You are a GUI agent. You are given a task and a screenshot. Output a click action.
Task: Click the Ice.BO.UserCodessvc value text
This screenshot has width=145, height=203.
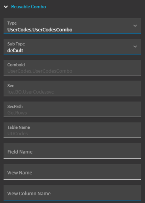click(x=30, y=92)
